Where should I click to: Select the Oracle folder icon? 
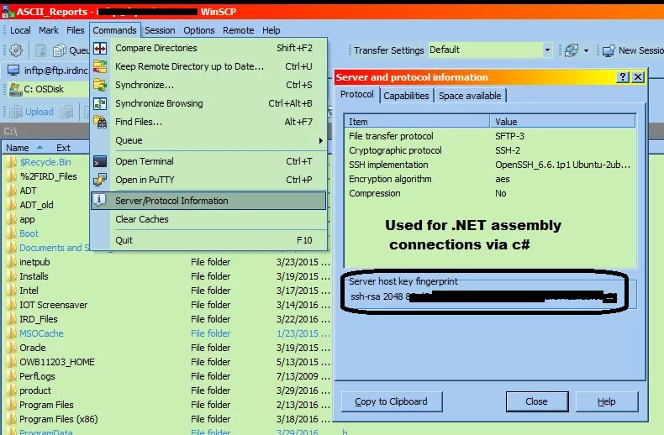click(x=12, y=348)
